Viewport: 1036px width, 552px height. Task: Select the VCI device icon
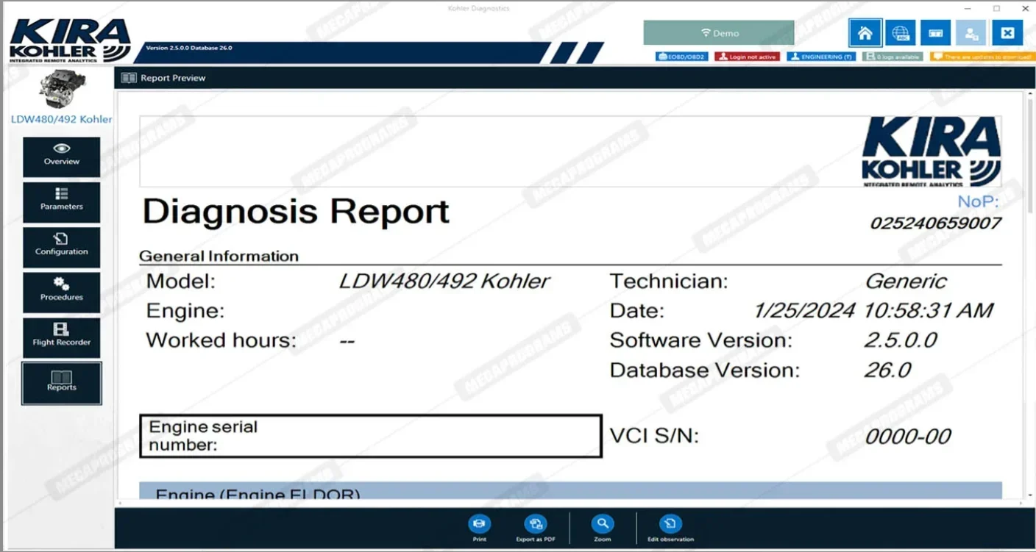935,32
